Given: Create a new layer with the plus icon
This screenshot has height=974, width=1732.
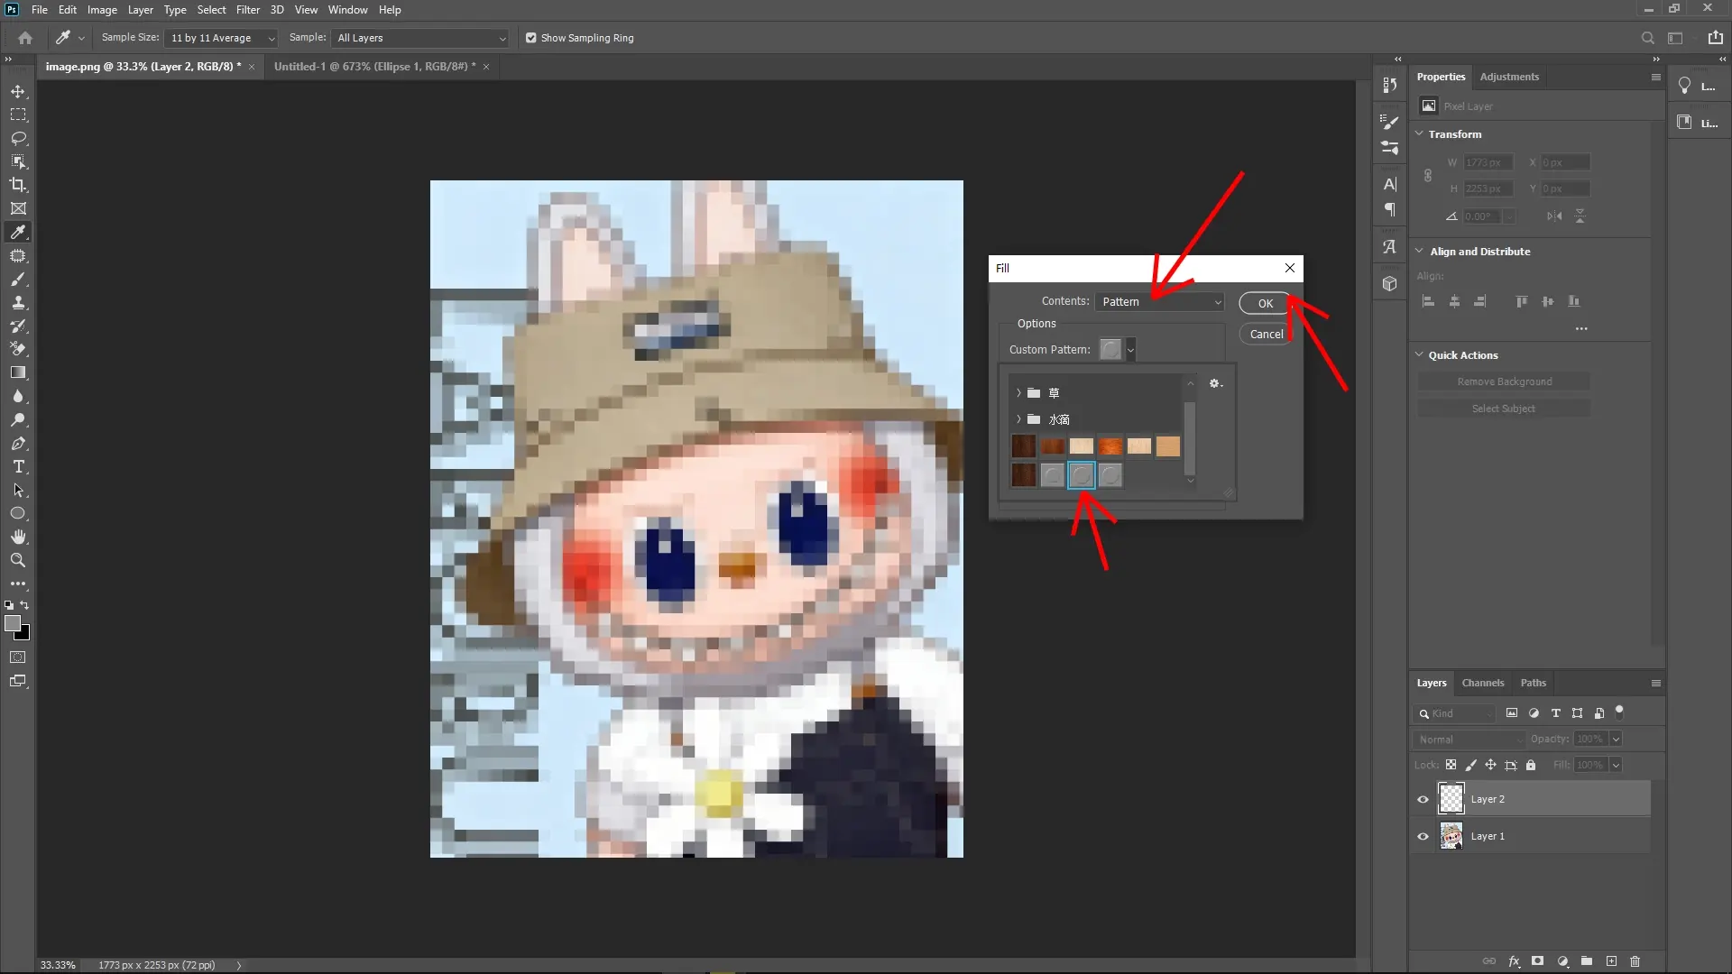Looking at the screenshot, I should coord(1611,961).
